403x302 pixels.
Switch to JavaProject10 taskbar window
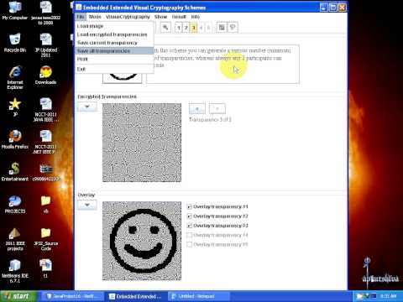click(x=73, y=296)
